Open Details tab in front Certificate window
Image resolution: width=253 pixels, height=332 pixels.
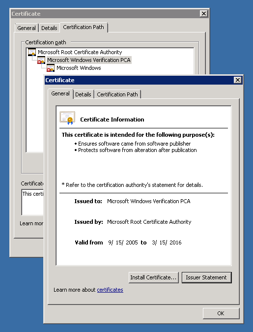(83, 94)
